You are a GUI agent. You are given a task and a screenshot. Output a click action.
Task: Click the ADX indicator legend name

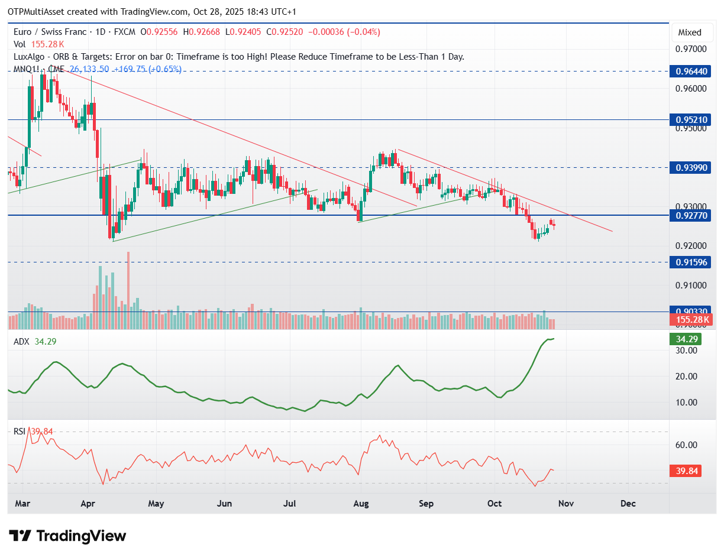pyautogui.click(x=21, y=342)
